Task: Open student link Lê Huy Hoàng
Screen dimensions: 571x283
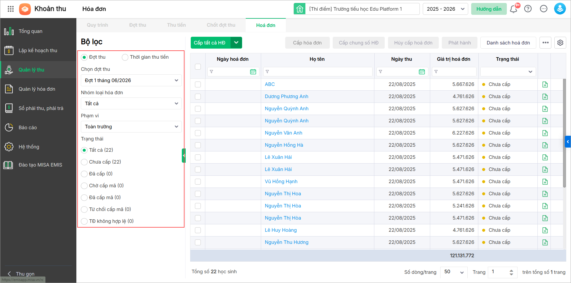Action: pyautogui.click(x=281, y=230)
